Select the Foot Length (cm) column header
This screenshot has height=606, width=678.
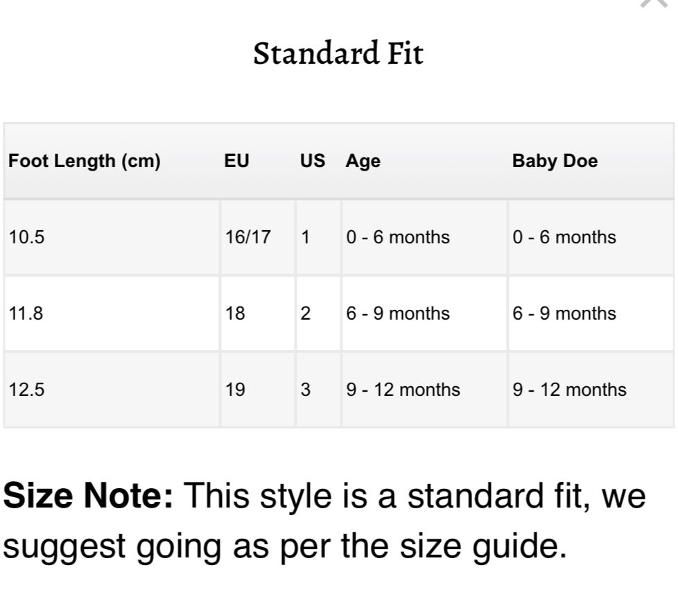pos(85,161)
